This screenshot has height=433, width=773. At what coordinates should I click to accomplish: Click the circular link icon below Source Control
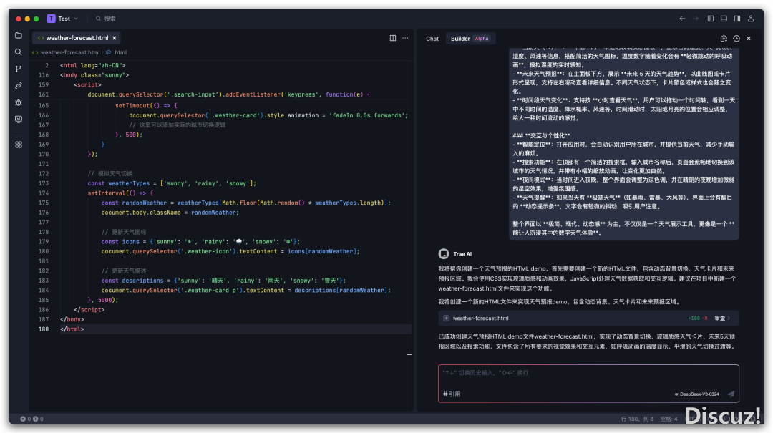coord(19,86)
